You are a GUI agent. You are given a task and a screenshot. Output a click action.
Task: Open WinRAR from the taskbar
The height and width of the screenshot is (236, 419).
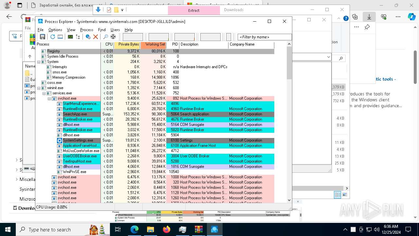tap(198, 229)
